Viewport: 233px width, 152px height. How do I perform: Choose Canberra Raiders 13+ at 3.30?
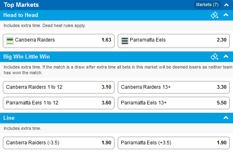(174, 87)
